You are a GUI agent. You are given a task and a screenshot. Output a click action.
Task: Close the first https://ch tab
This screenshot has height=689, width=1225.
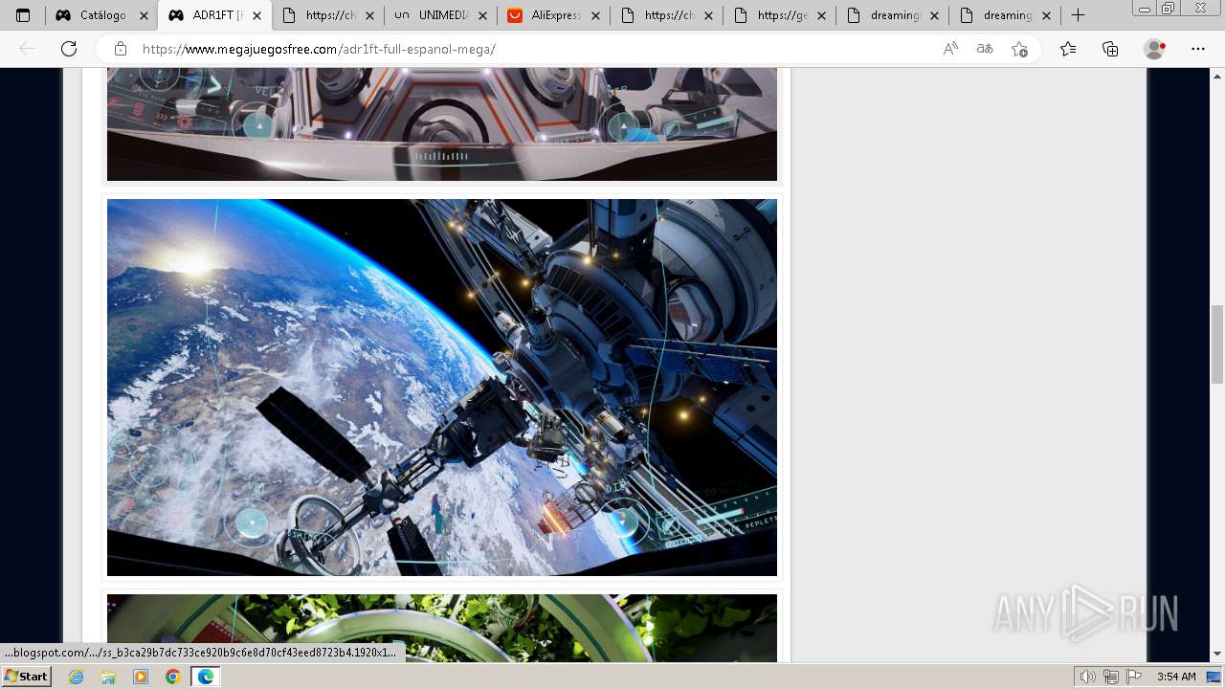tap(369, 15)
